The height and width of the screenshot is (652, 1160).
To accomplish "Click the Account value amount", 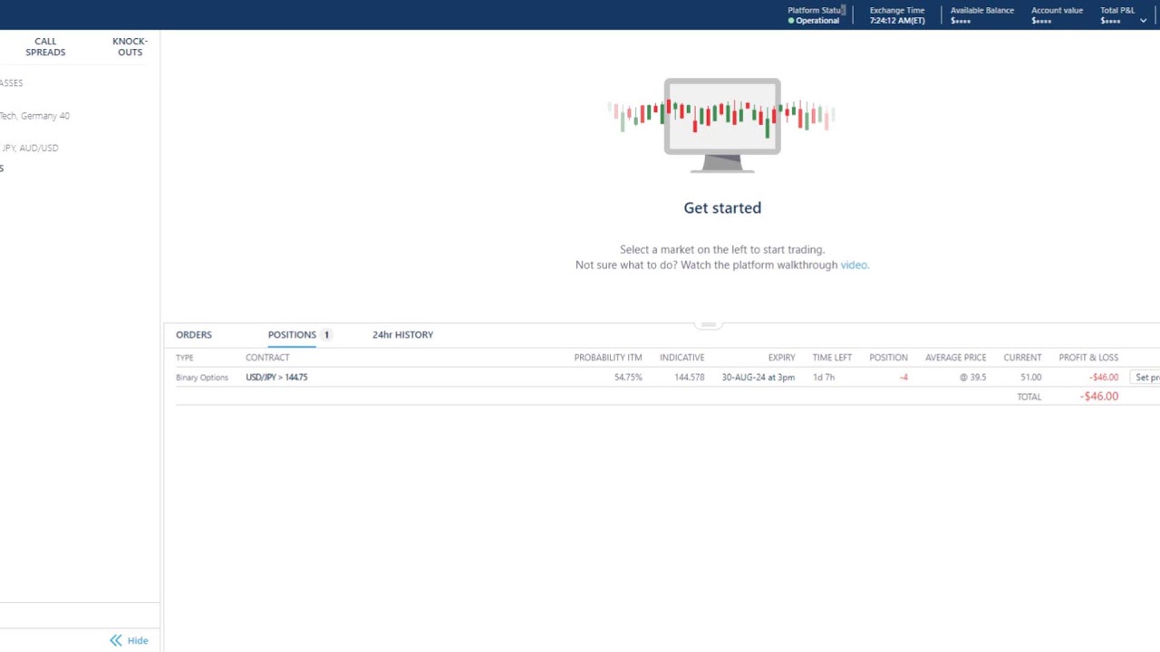I will [1041, 21].
